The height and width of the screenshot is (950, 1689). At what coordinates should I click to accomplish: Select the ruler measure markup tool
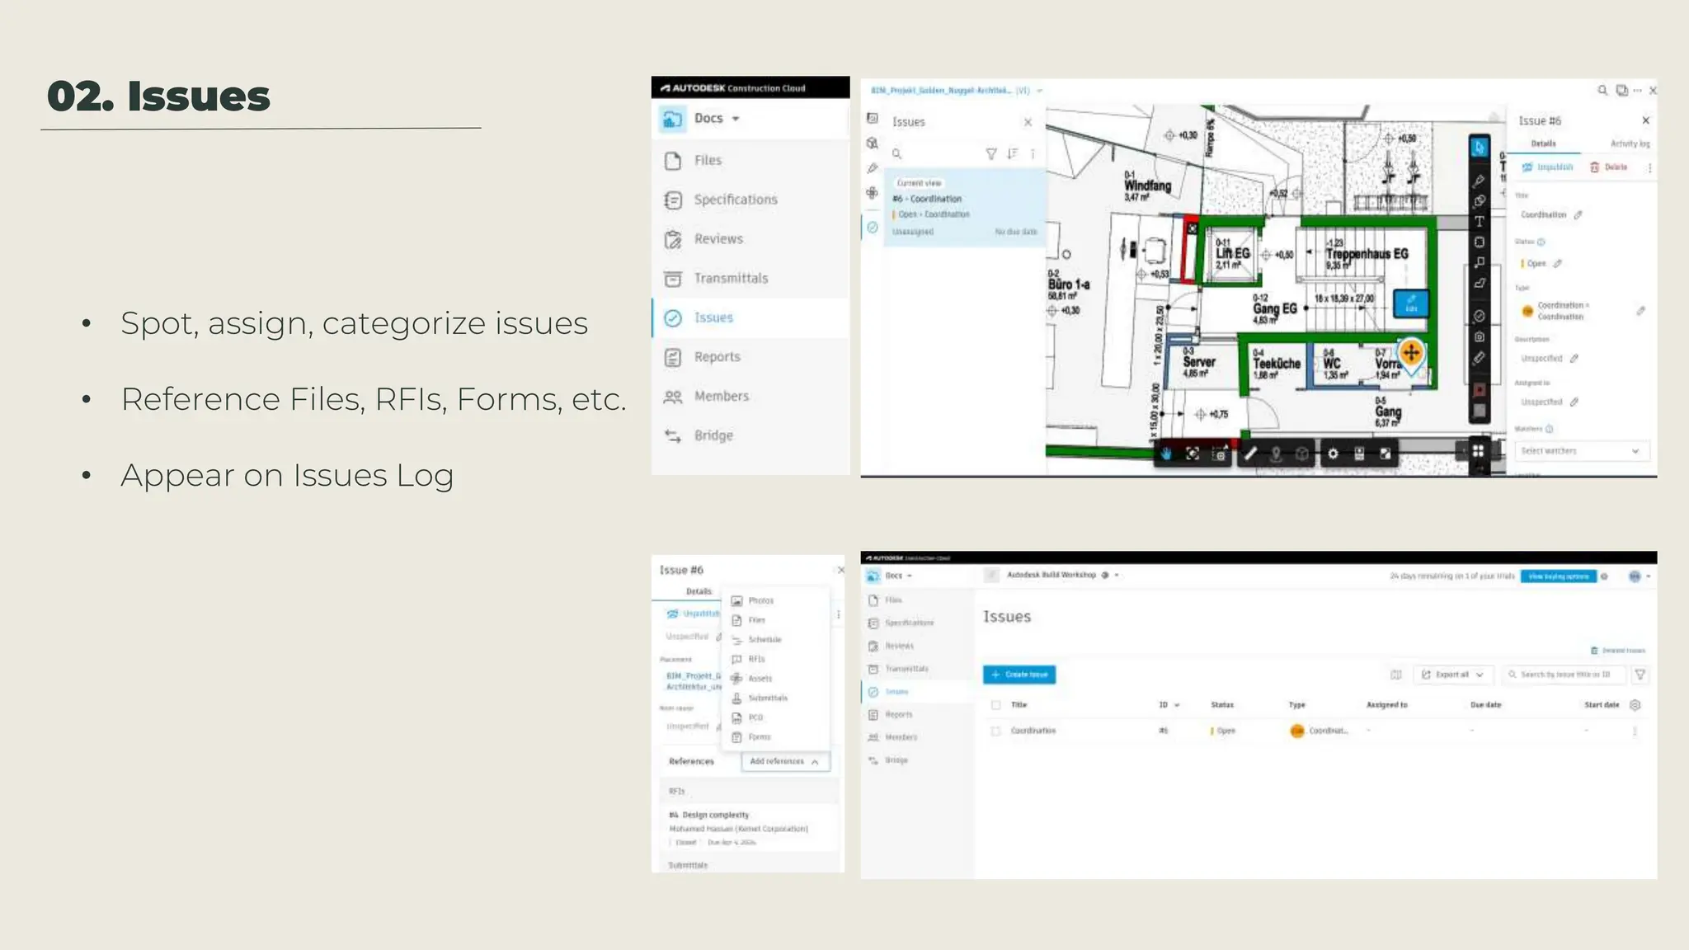coord(1480,358)
